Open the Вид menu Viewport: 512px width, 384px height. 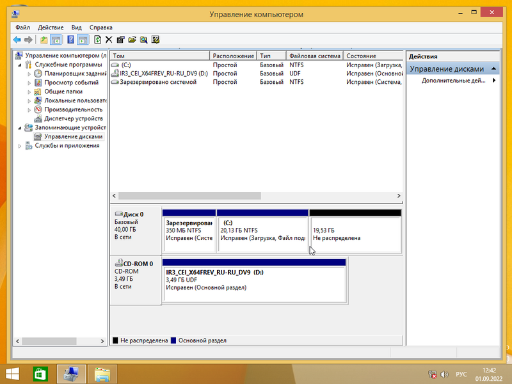(76, 28)
